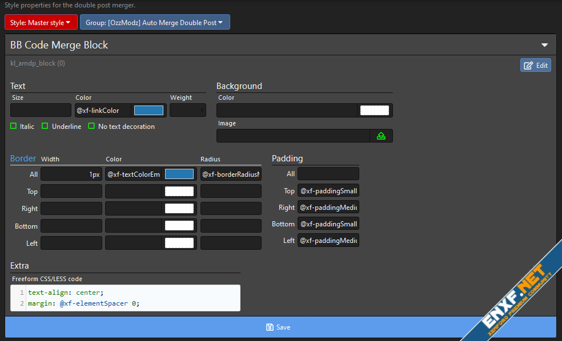Click inside the Freeform CSS/LESS code editor

click(131, 298)
